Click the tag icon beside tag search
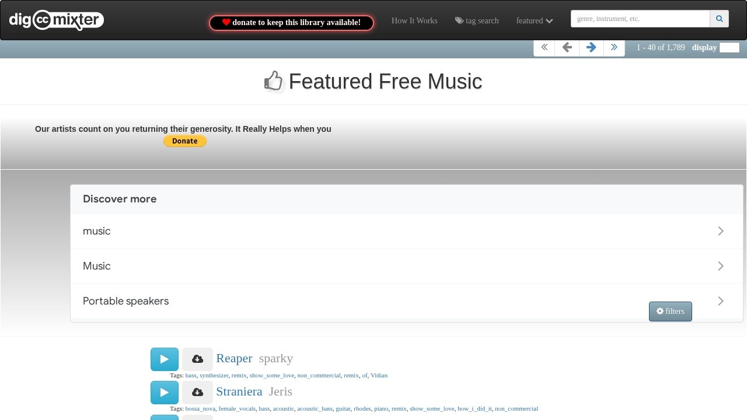 (x=458, y=20)
